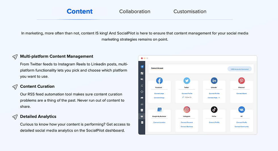Click the TikTok logo icon
This screenshot has width=278, height=151.
pyautogui.click(x=214, y=110)
